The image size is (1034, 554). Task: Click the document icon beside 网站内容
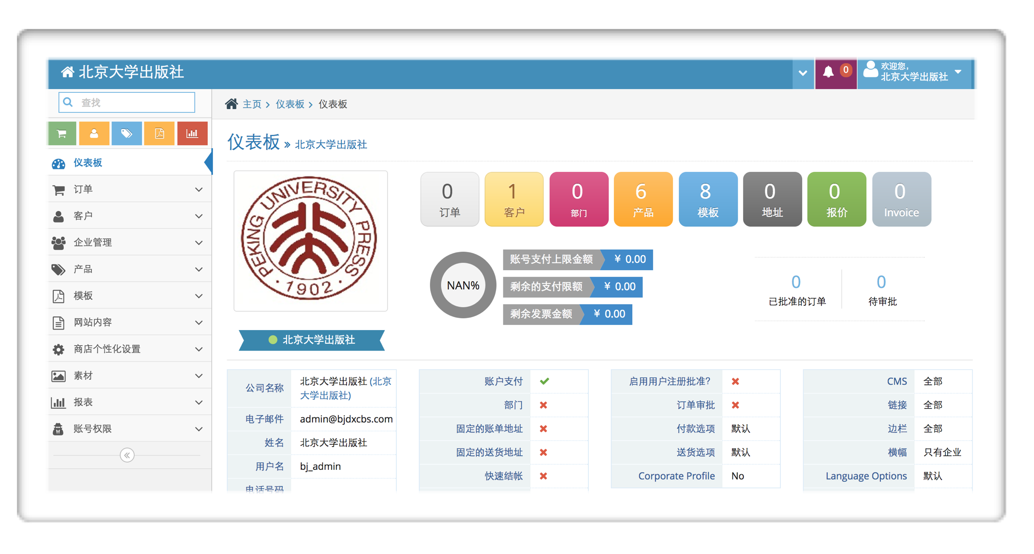click(59, 323)
